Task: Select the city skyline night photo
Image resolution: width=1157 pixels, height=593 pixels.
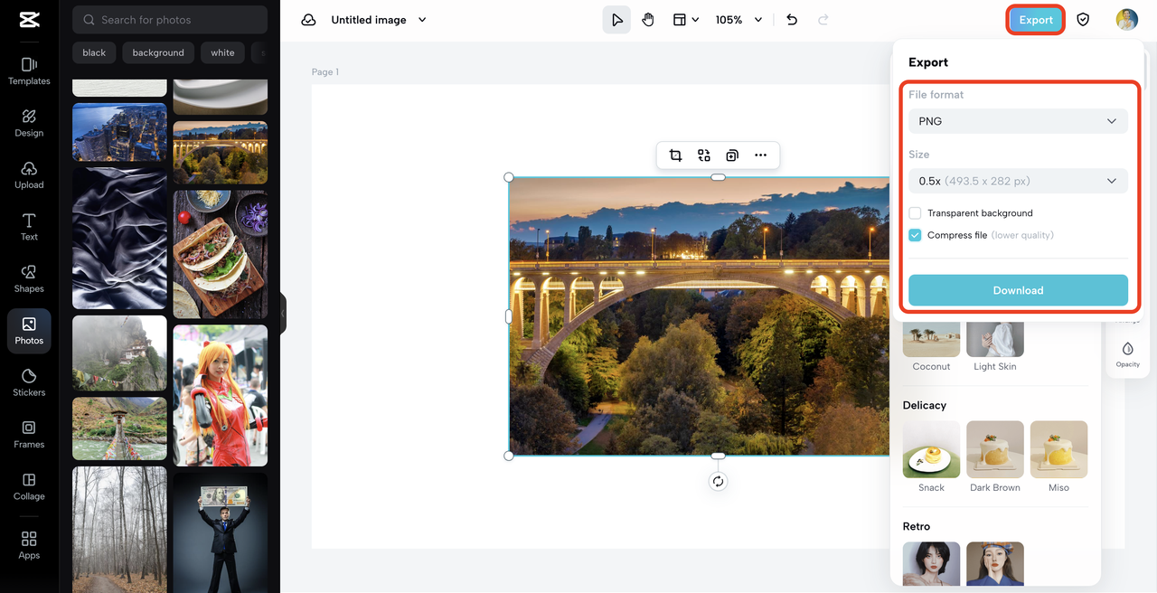Action: pos(119,132)
